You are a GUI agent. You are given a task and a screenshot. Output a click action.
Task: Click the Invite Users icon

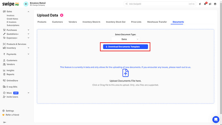click(4, 97)
